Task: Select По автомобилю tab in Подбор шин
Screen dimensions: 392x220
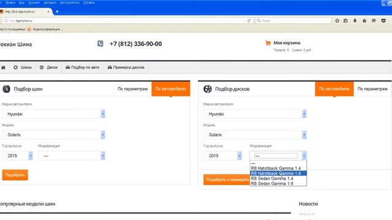Action: pos(171,89)
